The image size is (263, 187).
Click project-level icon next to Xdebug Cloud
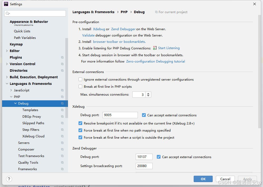point(62,136)
